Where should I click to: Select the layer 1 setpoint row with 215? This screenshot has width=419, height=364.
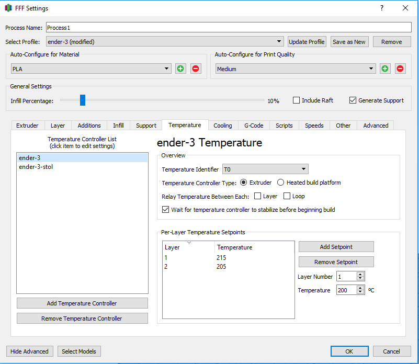(229, 257)
